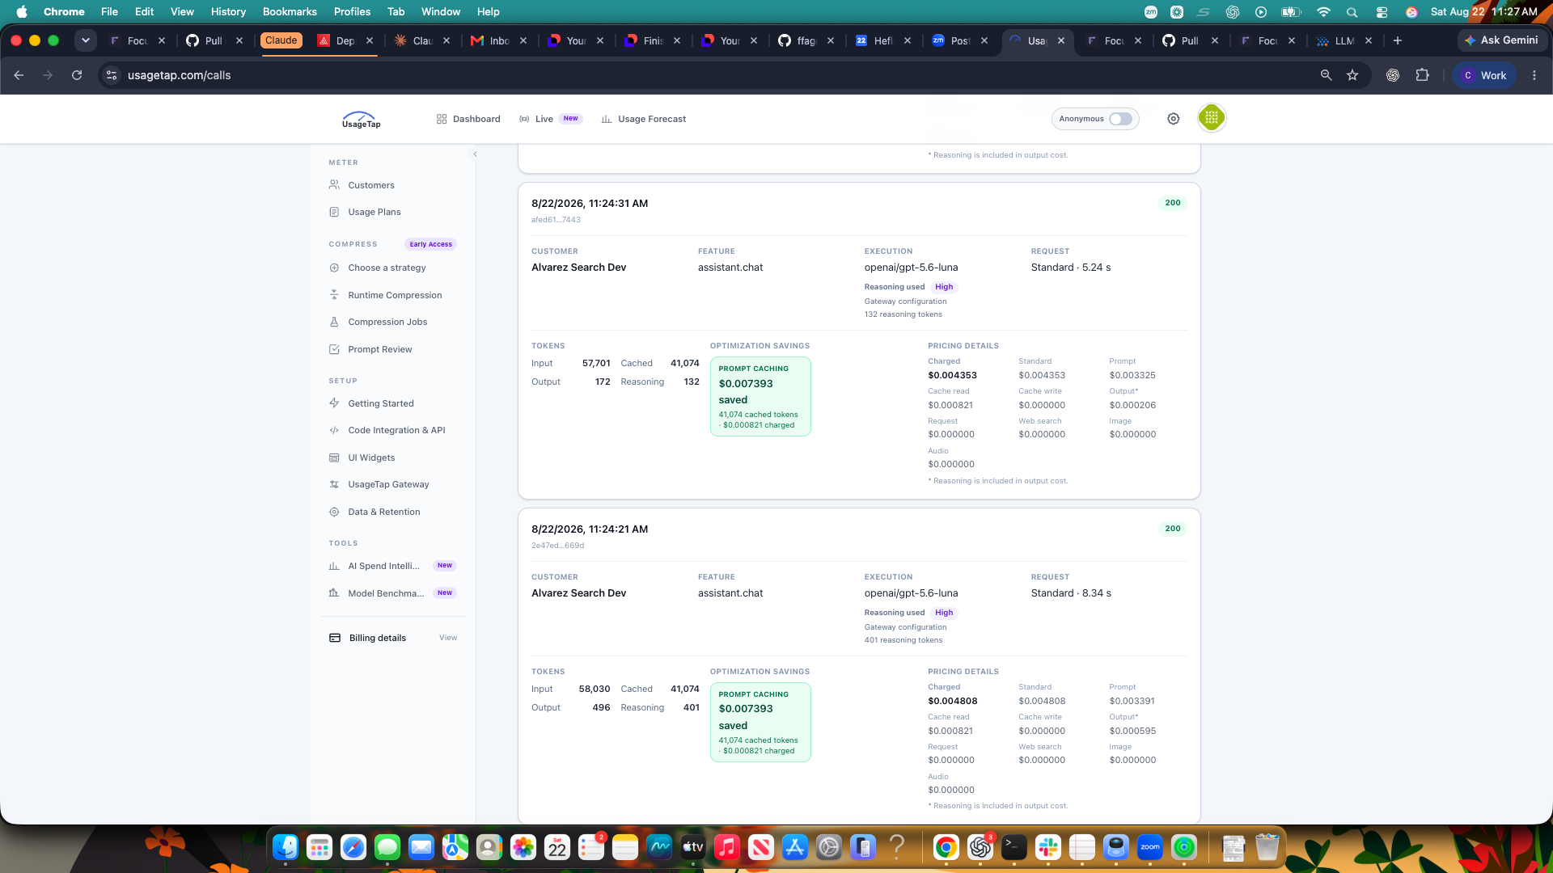Open Chrome extensions puzzle icon
Image resolution: width=1553 pixels, height=873 pixels.
click(1422, 75)
